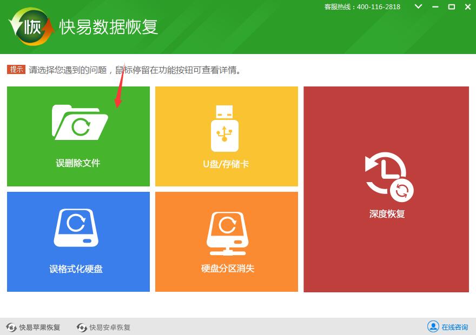Click the red 提示 badge

(x=16, y=69)
